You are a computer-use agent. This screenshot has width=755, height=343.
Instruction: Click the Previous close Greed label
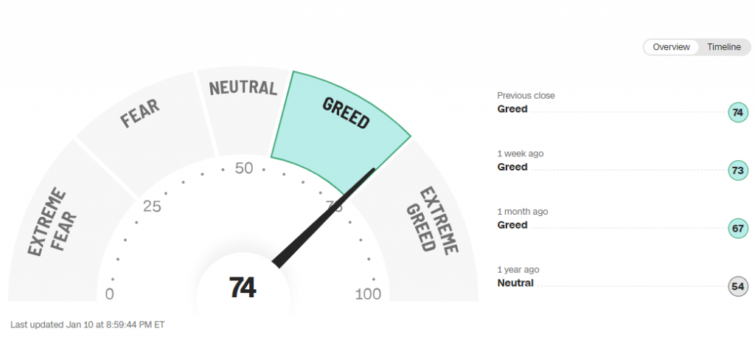(512, 109)
